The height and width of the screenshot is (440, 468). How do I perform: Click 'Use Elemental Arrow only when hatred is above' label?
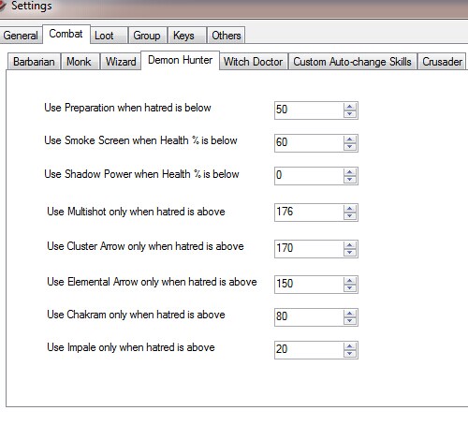point(152,282)
